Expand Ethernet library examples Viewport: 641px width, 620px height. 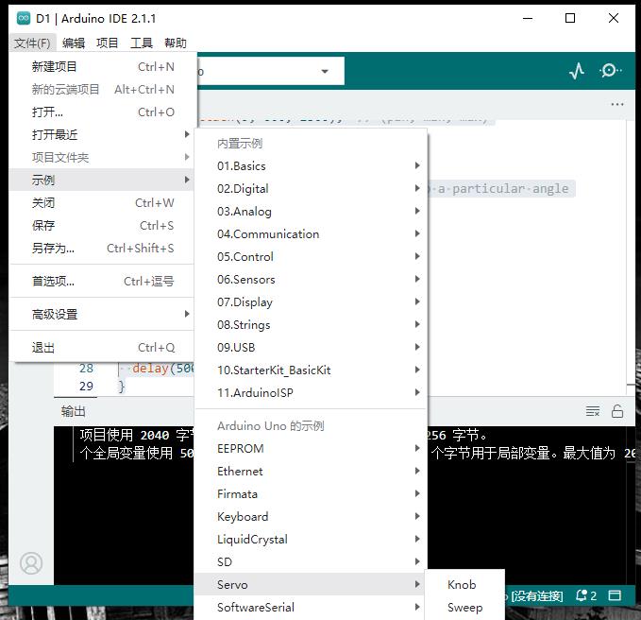[311, 471]
